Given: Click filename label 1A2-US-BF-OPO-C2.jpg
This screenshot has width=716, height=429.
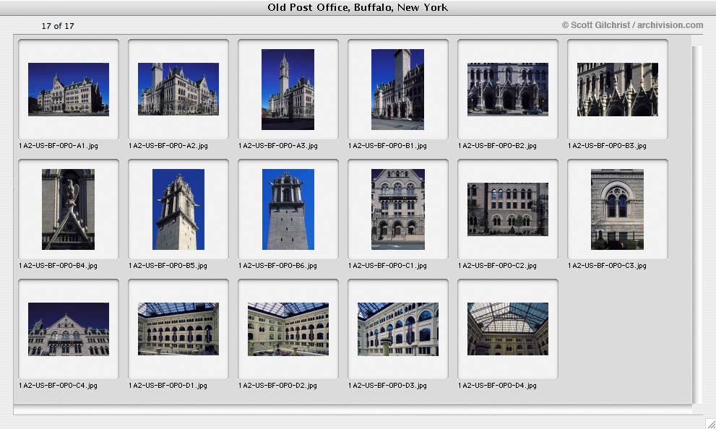Looking at the screenshot, I should (497, 266).
